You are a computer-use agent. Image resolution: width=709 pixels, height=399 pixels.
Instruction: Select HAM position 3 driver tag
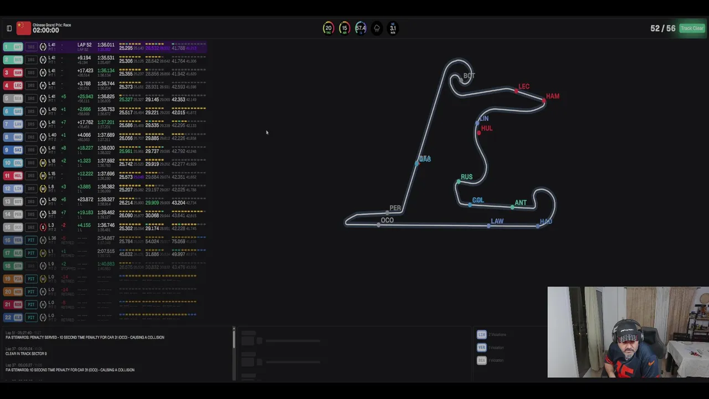13,73
